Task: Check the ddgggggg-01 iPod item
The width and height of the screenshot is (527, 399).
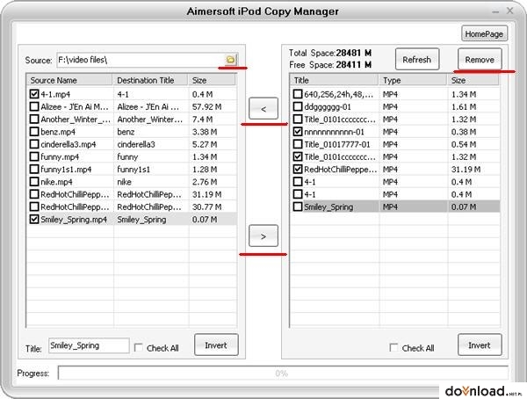Action: [x=298, y=106]
